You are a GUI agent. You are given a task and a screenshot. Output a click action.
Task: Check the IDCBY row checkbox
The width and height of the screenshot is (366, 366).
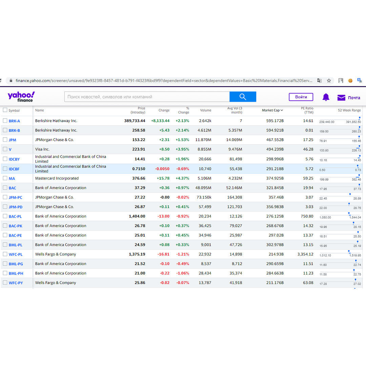[x=5, y=159]
